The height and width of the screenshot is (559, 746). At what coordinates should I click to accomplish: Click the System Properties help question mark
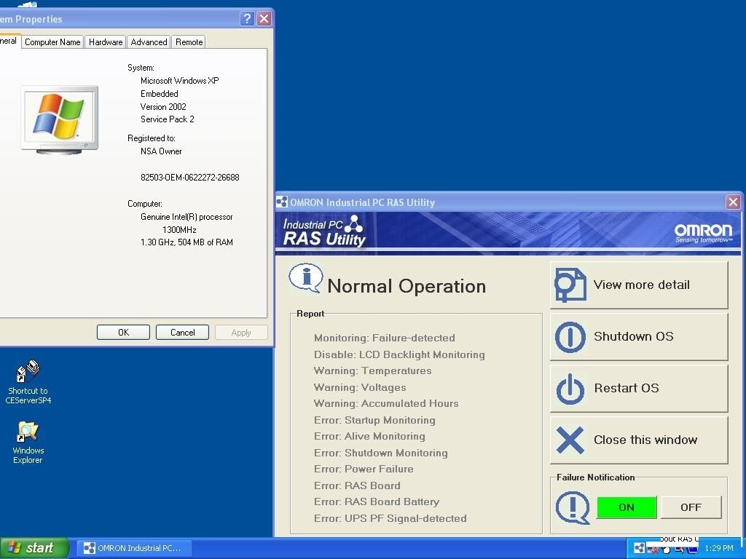pyautogui.click(x=247, y=18)
